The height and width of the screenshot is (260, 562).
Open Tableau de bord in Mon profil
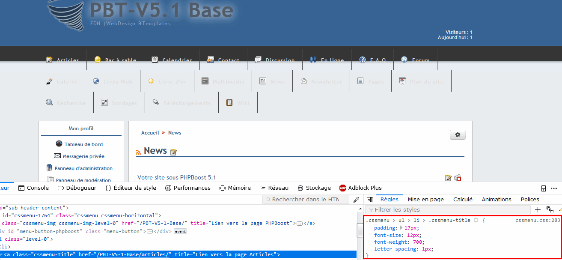click(x=83, y=144)
